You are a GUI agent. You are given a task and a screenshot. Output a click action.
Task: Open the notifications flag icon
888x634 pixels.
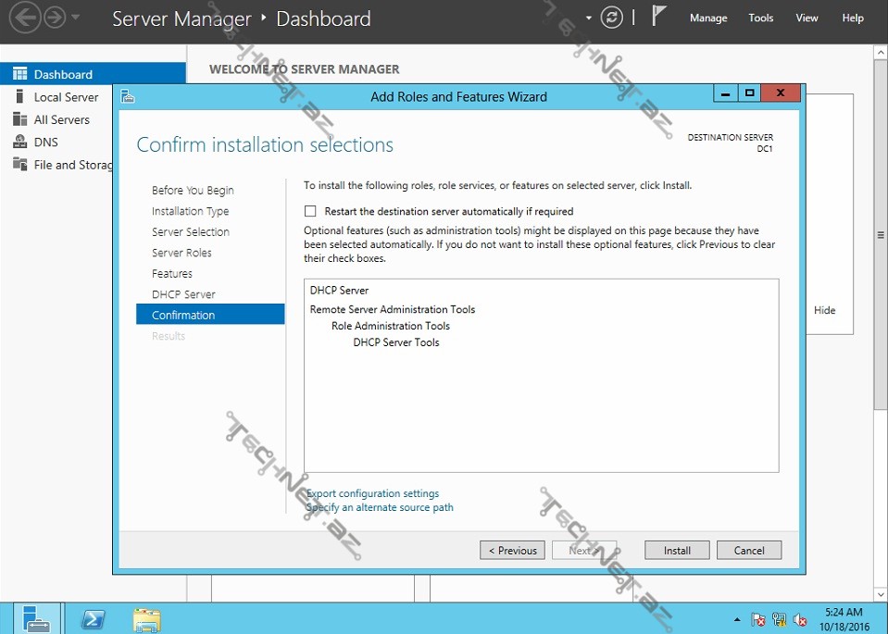point(658,17)
